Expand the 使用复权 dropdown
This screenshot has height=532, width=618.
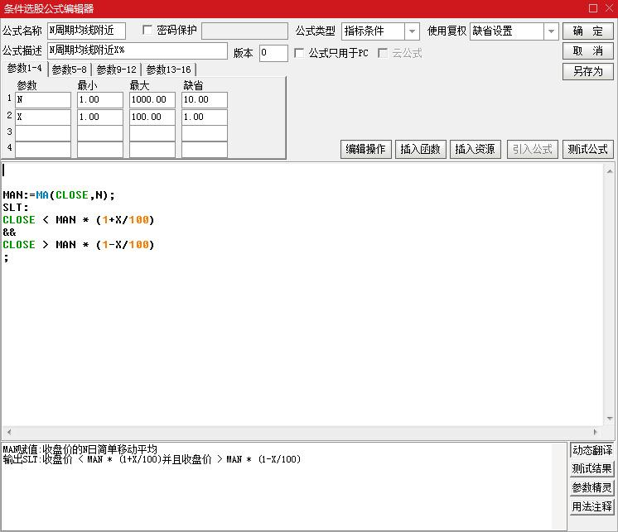[x=551, y=31]
